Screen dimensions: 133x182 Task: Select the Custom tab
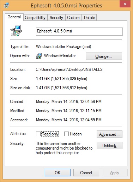coord(73,18)
